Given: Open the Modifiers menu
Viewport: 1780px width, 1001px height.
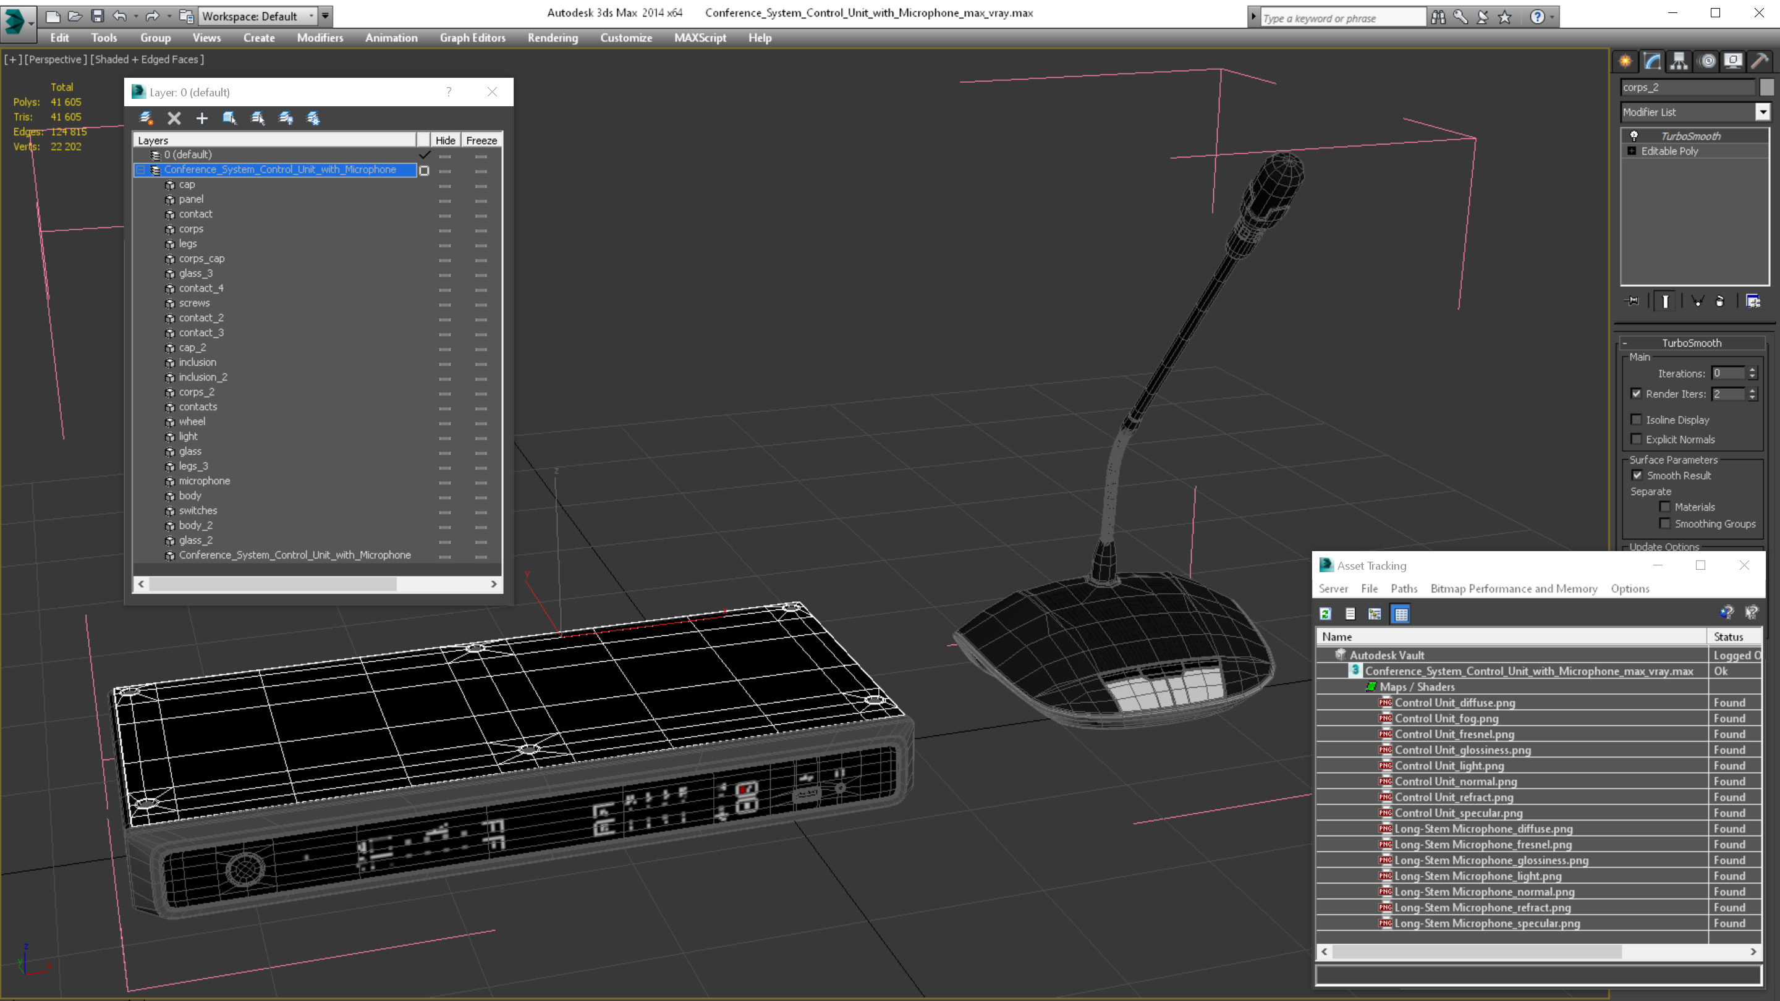Looking at the screenshot, I should (x=320, y=38).
